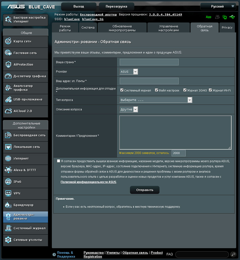Click the guest users status icon
The height and width of the screenshot is (260, 240).
pyautogui.click(x=217, y=17)
